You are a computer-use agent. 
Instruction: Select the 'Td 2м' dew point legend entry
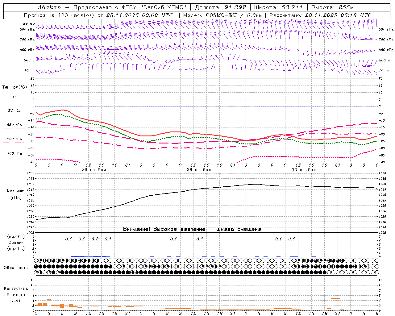point(15,110)
